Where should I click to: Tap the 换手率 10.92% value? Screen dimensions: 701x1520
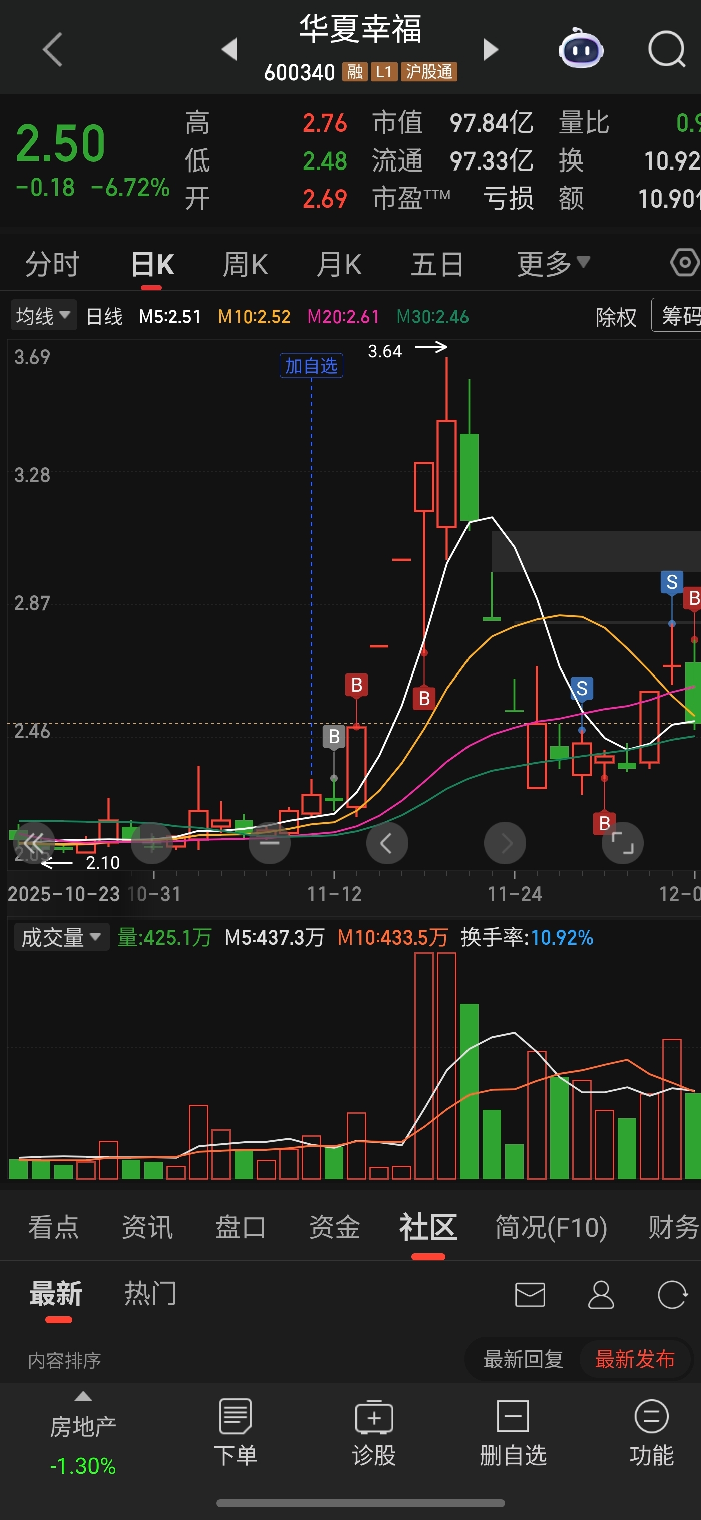(x=562, y=938)
